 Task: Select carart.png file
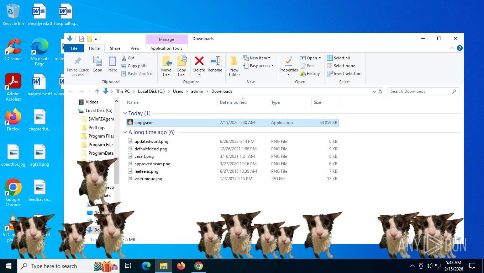pyautogui.click(x=232, y=156)
